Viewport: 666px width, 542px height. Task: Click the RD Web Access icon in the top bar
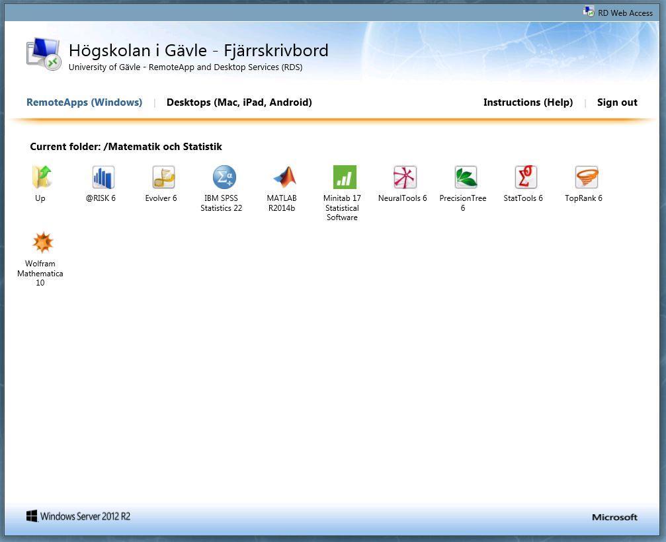(x=589, y=11)
